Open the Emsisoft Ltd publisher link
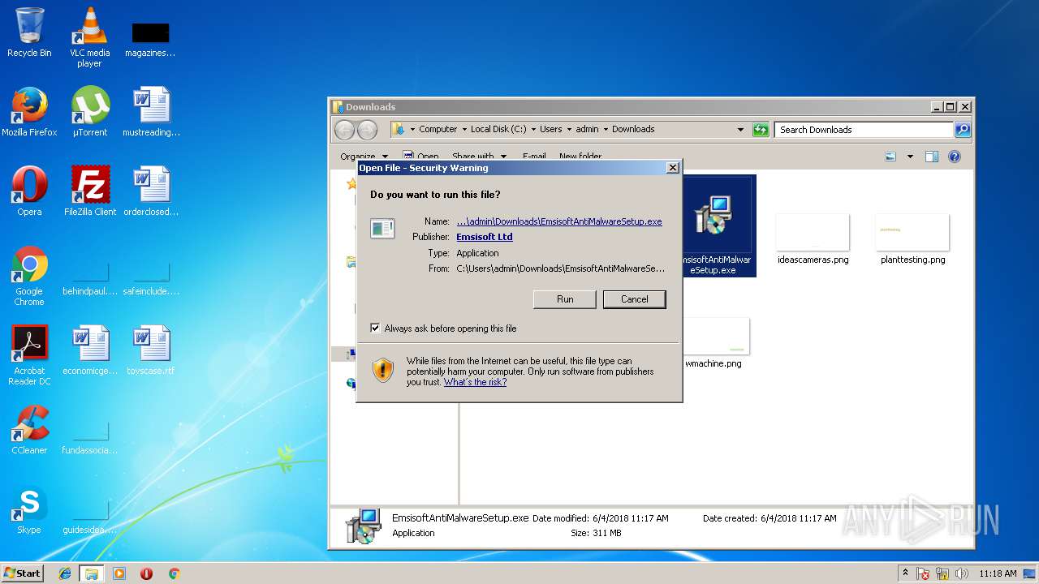 point(485,237)
